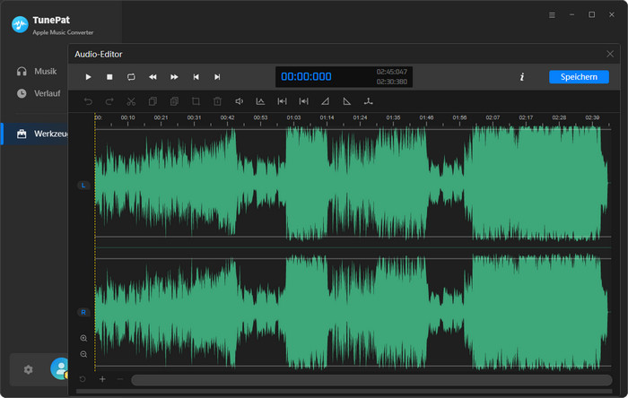Viewport: 628px width, 398px height.
Task: Crop audio to the selection
Action: (196, 101)
